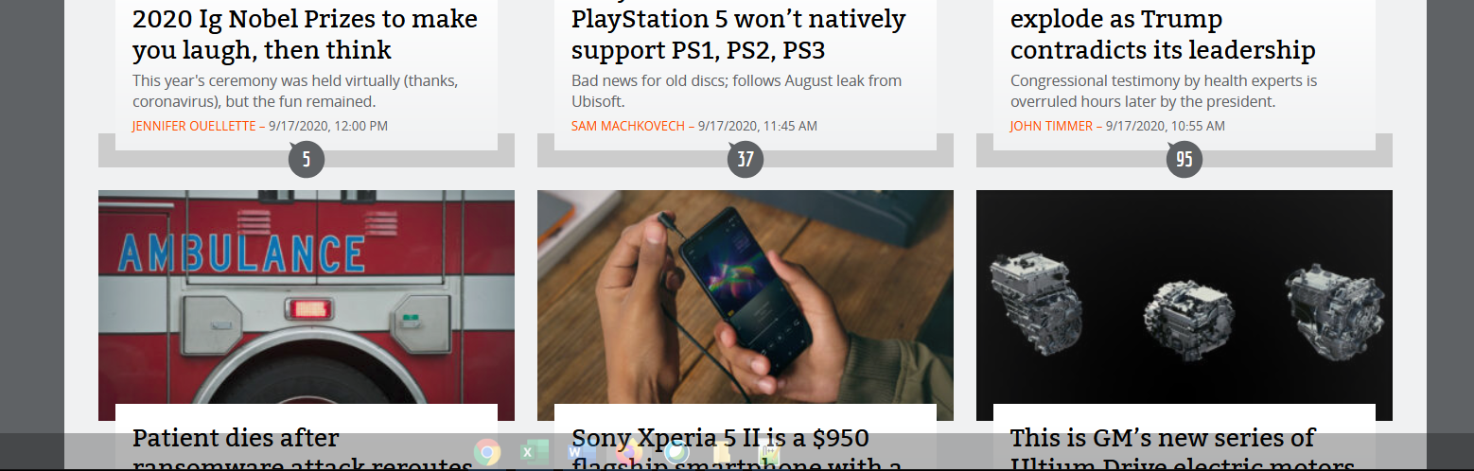View author Jennifer Ouellette's page
This screenshot has height=471, width=1474.
(x=195, y=126)
